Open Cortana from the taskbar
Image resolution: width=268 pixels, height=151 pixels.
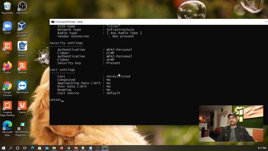point(18,148)
